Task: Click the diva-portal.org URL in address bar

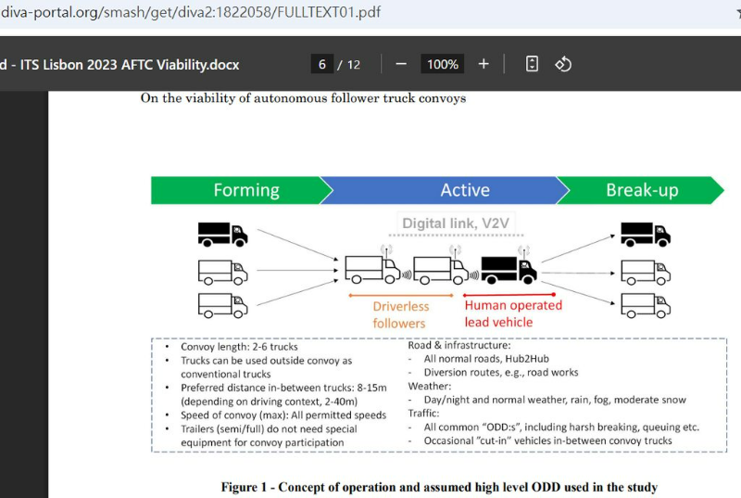Action: [x=190, y=12]
